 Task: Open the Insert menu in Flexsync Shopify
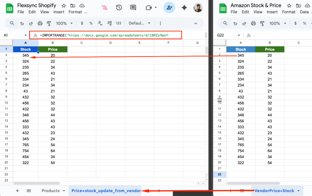coord(59,12)
